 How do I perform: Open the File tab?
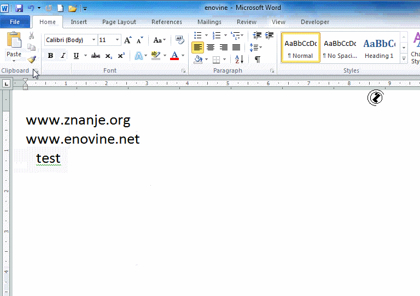[15, 22]
